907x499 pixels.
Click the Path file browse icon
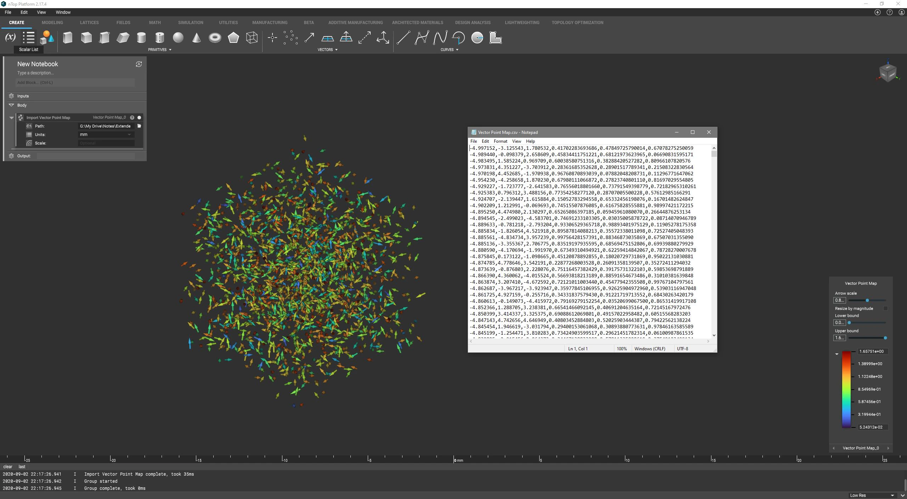point(139,126)
